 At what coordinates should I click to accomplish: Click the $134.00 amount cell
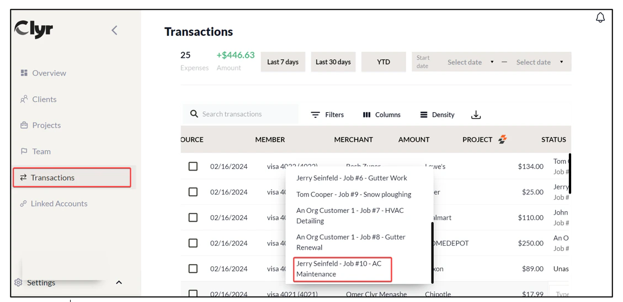[530, 167]
